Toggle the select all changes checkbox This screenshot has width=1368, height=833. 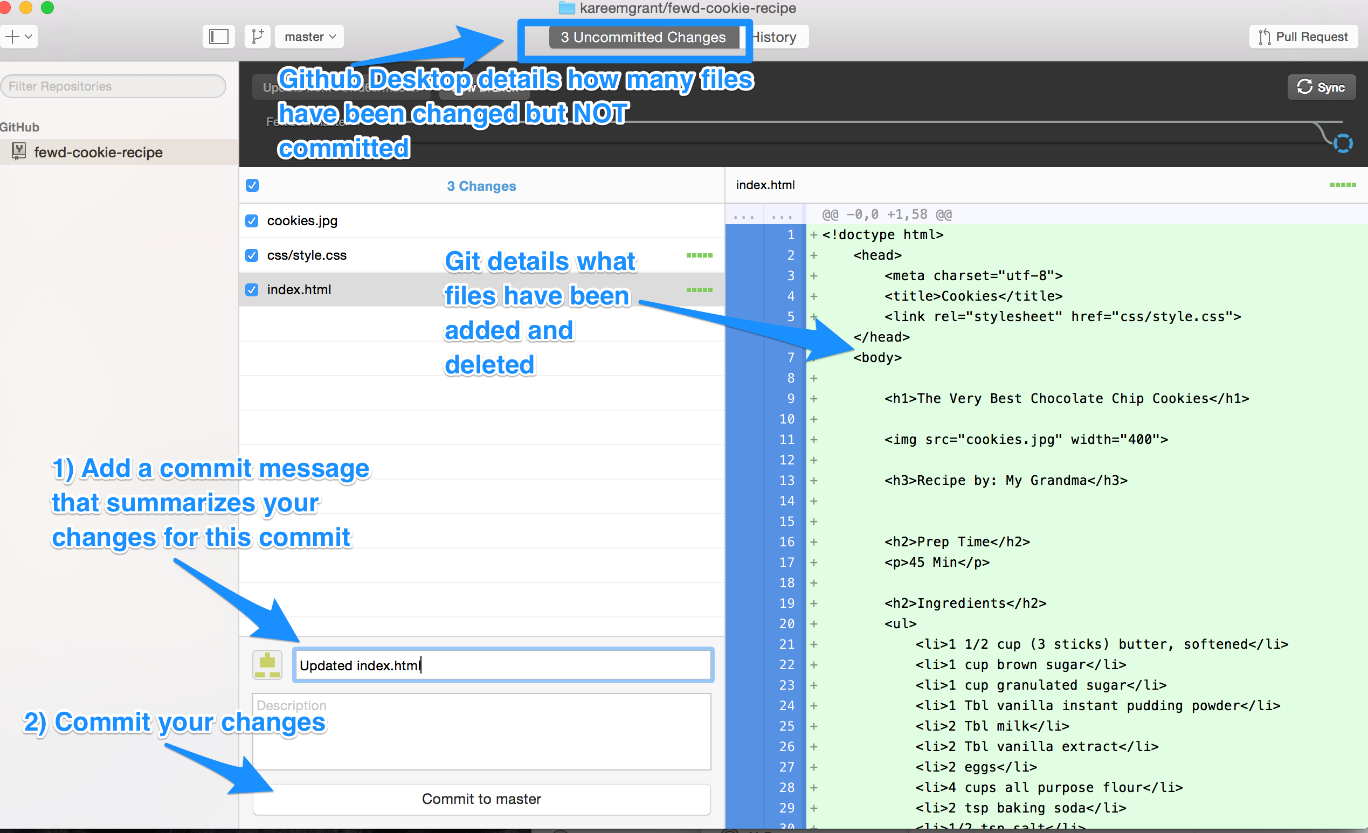[252, 185]
